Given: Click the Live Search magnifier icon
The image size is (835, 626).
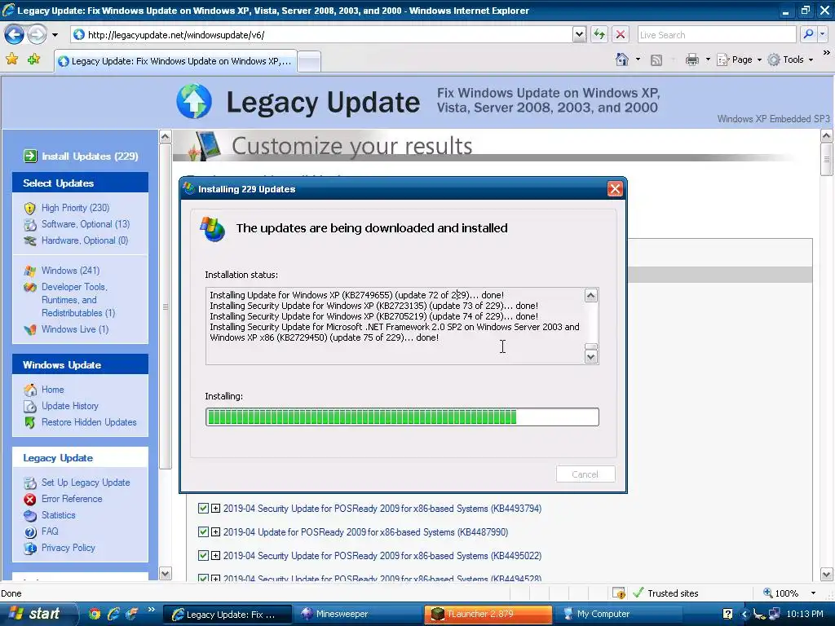Looking at the screenshot, I should (x=808, y=34).
